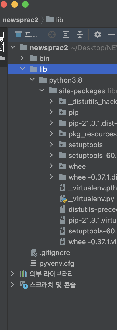
Task: Click the Select Opened File crosshair icon
Action: 51,35
